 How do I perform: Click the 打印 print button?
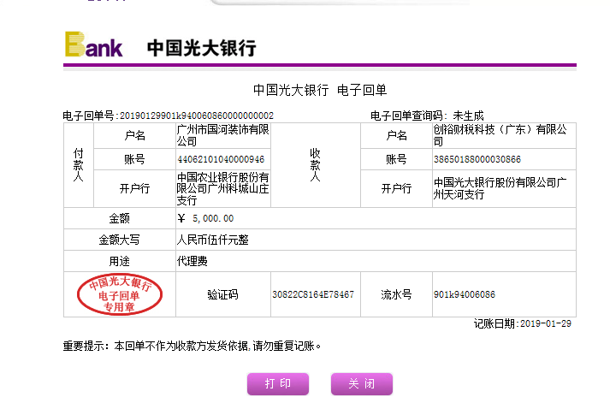tap(278, 384)
